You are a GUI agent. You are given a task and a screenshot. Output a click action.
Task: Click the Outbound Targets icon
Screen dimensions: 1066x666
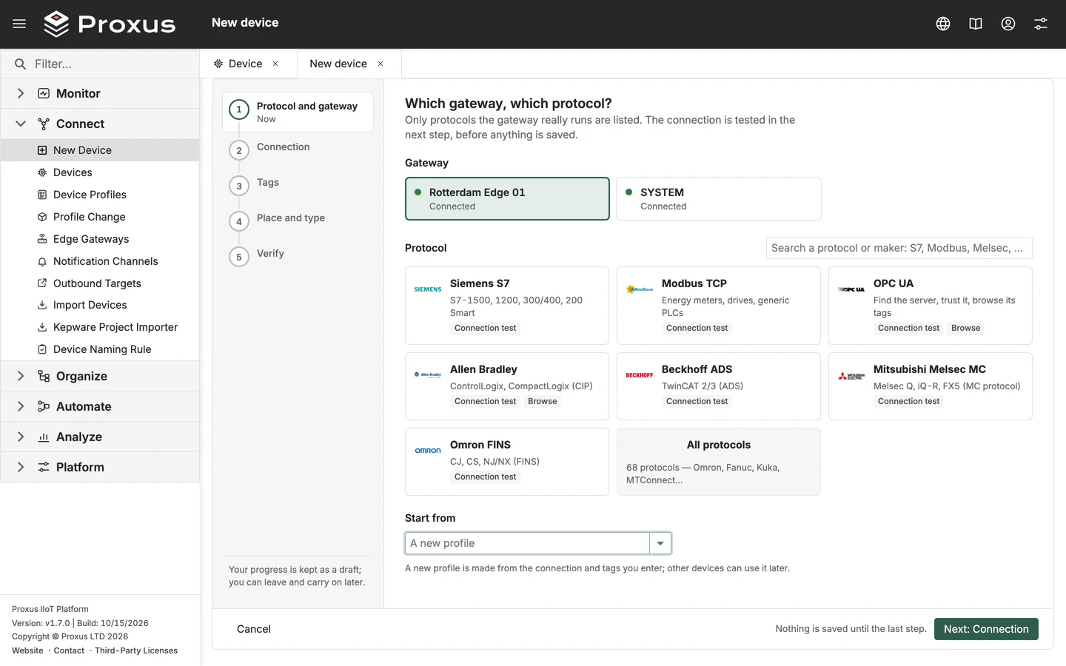(x=42, y=283)
